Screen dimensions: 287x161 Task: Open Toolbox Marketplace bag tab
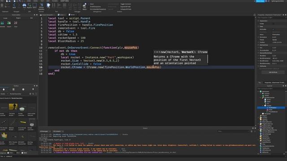(x=4, y=89)
